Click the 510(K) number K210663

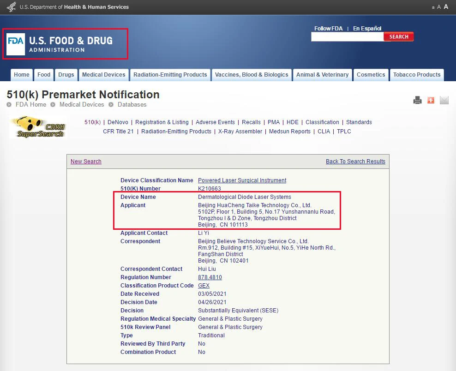210,189
